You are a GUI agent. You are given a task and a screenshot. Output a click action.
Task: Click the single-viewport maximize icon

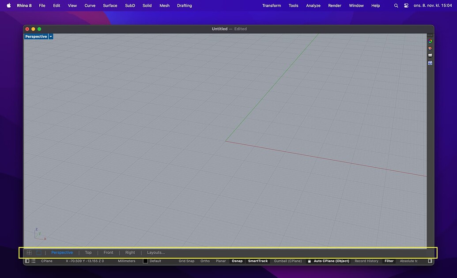pyautogui.click(x=39, y=252)
